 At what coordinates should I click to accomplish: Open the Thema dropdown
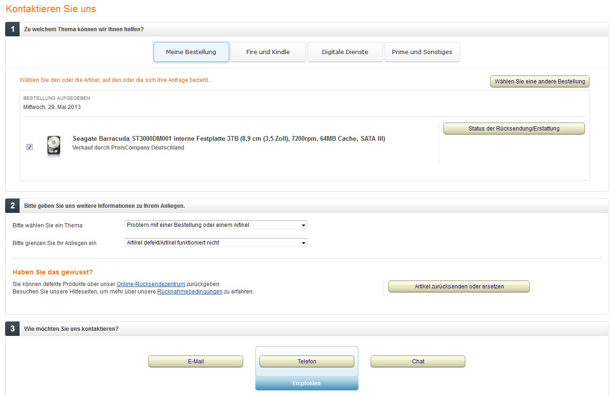pyautogui.click(x=216, y=225)
